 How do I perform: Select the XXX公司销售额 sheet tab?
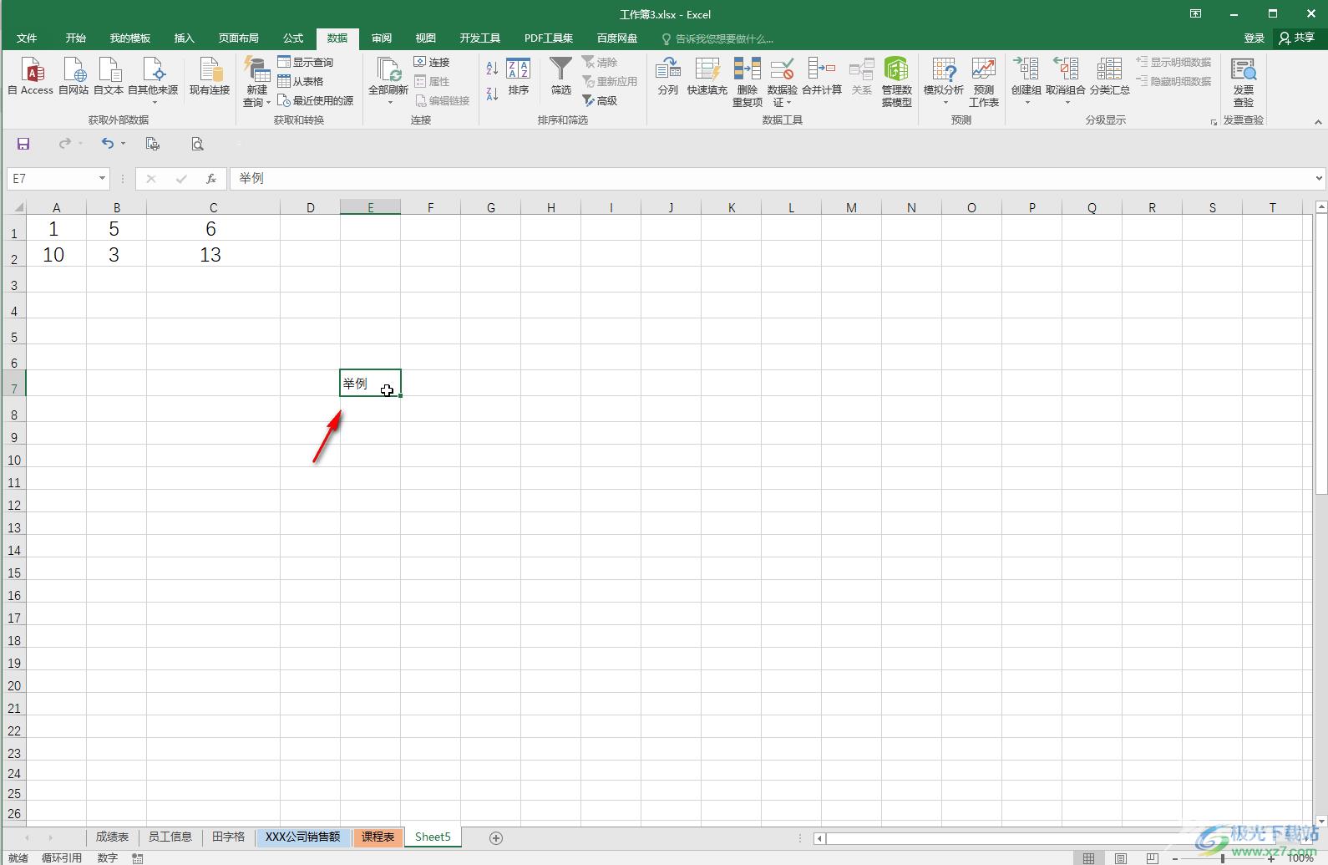click(x=303, y=837)
